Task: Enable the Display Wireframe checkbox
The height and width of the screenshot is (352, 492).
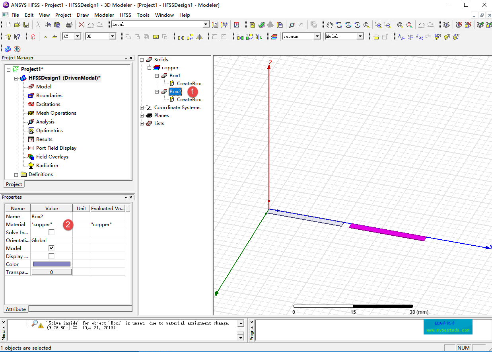Action: tap(51, 256)
